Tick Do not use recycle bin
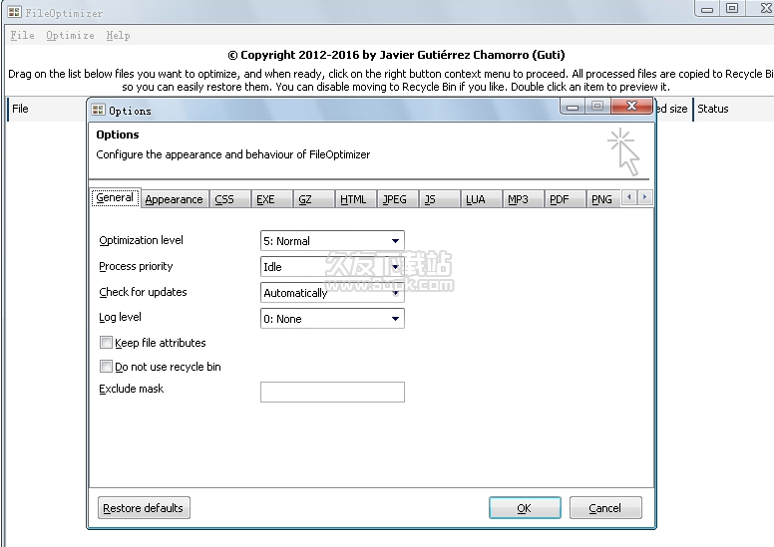Viewport: 774px width, 547px height. coord(106,366)
